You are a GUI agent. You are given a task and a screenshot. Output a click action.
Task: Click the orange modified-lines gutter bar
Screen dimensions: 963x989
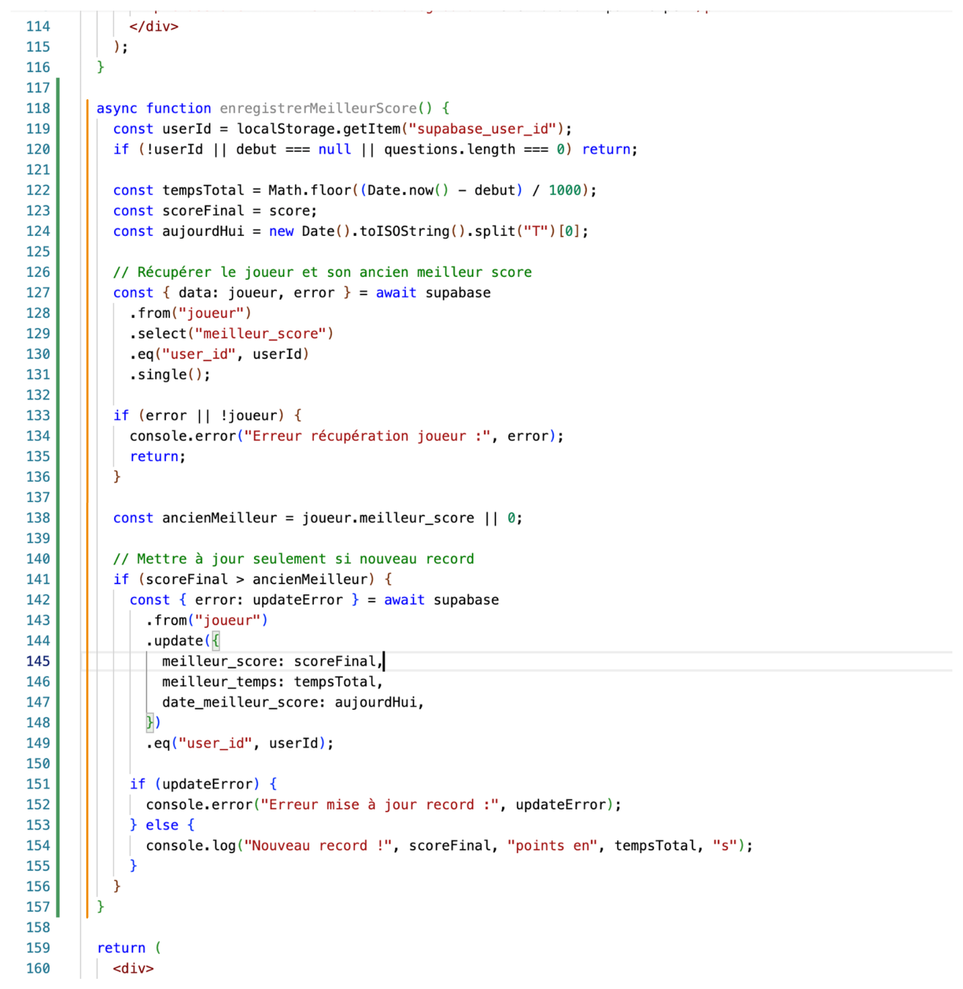coord(87,478)
